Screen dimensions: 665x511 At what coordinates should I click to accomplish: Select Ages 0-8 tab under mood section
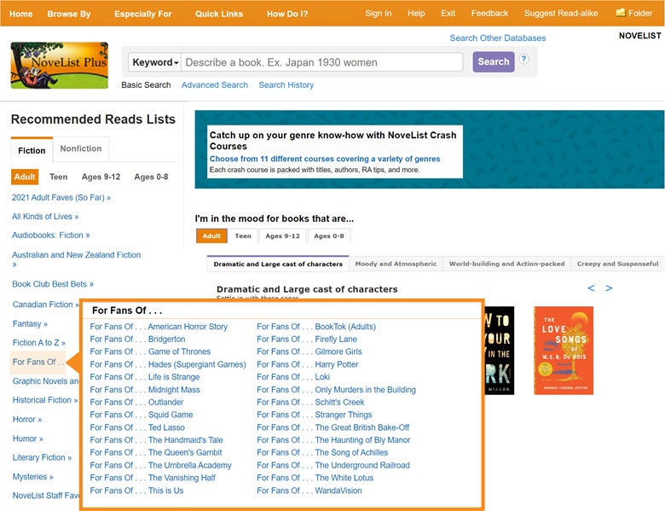[x=329, y=236]
